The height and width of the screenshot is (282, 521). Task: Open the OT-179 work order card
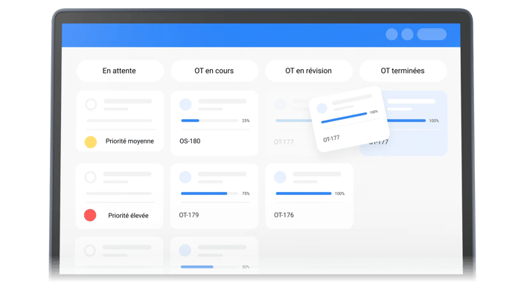214,196
